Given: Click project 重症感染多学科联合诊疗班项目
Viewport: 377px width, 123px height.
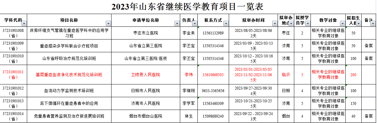Looking at the screenshot, I should [x=69, y=46].
